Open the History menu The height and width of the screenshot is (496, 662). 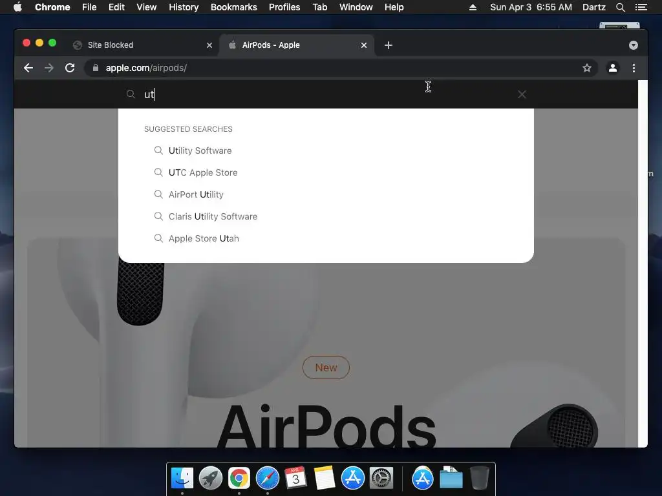184,7
